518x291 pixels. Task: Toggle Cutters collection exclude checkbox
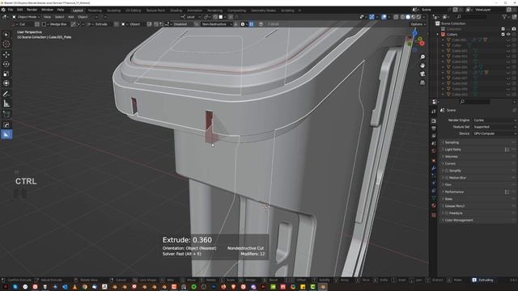pyautogui.click(x=503, y=34)
